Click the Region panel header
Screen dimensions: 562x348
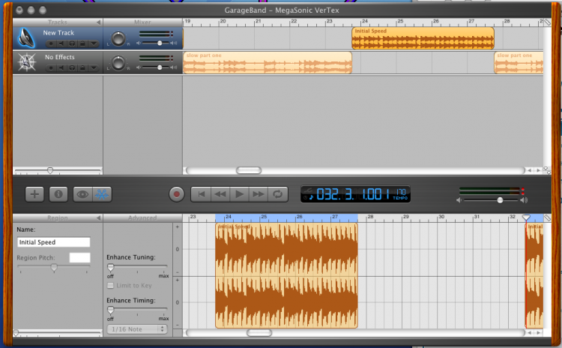click(x=58, y=217)
